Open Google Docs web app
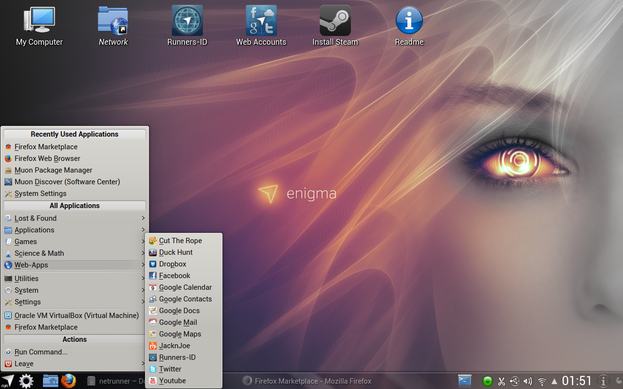623x389 pixels. pos(184,311)
